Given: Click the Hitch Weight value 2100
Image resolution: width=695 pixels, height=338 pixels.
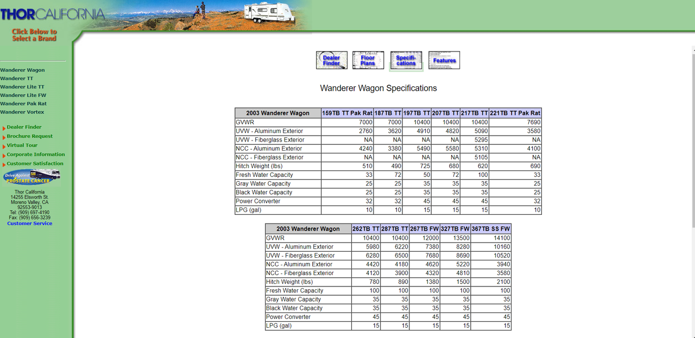Looking at the screenshot, I should (503, 282).
